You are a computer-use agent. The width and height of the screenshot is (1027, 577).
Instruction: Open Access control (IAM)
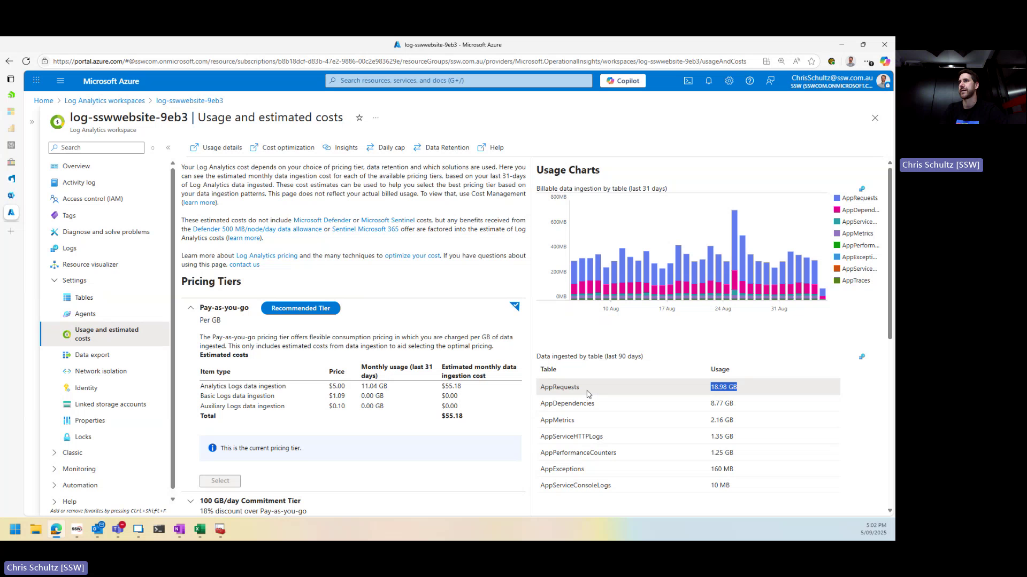[93, 199]
